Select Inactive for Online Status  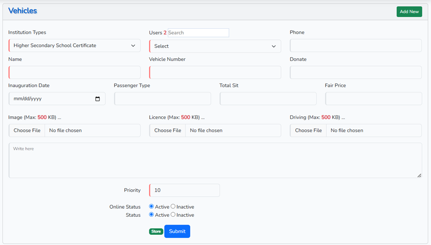pos(173,207)
